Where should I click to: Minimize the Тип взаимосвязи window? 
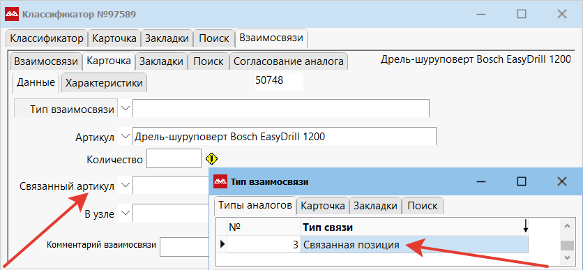482,181
